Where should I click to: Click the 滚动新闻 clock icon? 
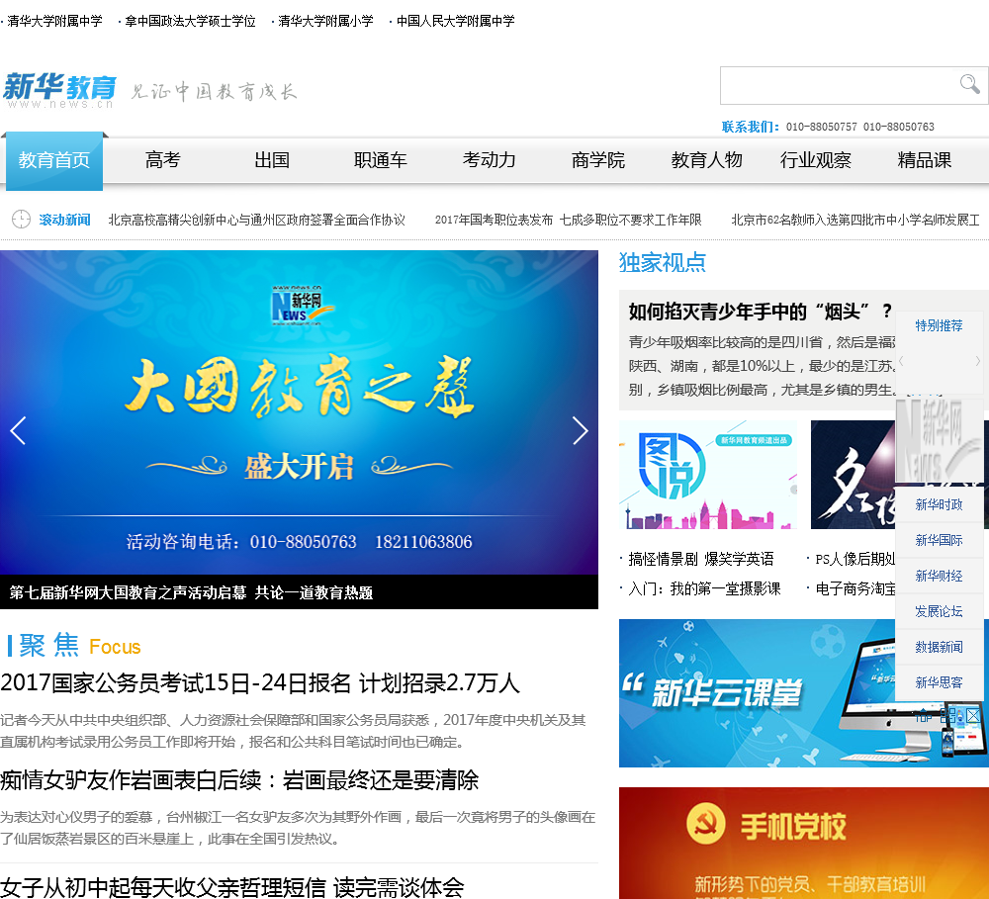point(21,219)
